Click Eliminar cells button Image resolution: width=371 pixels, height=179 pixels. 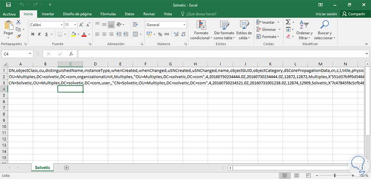(269, 30)
